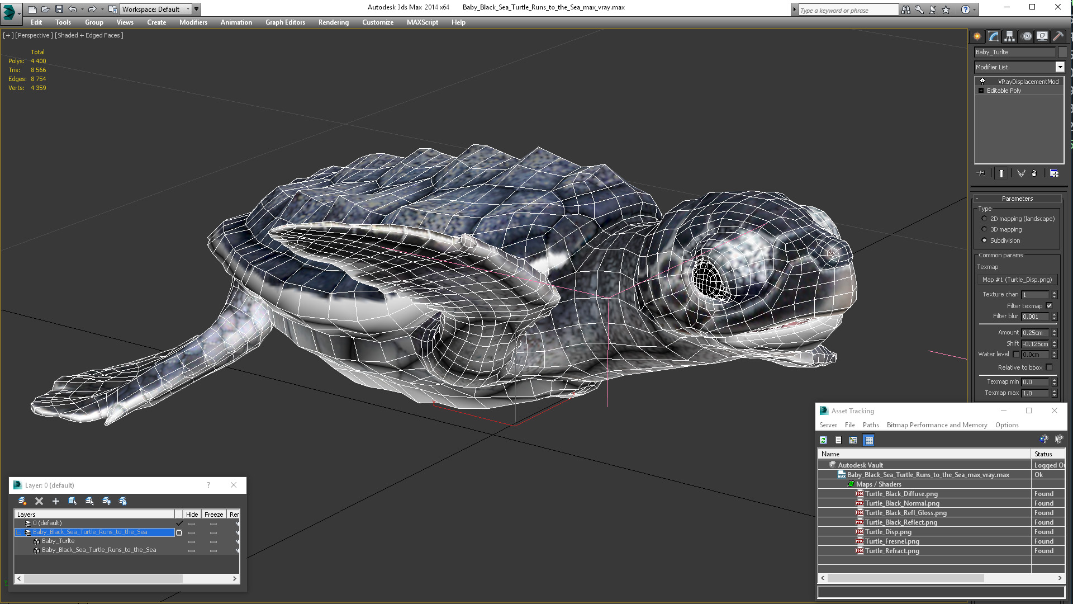Open the Hierarchy command panel tab
The width and height of the screenshot is (1073, 604).
click(x=1009, y=36)
